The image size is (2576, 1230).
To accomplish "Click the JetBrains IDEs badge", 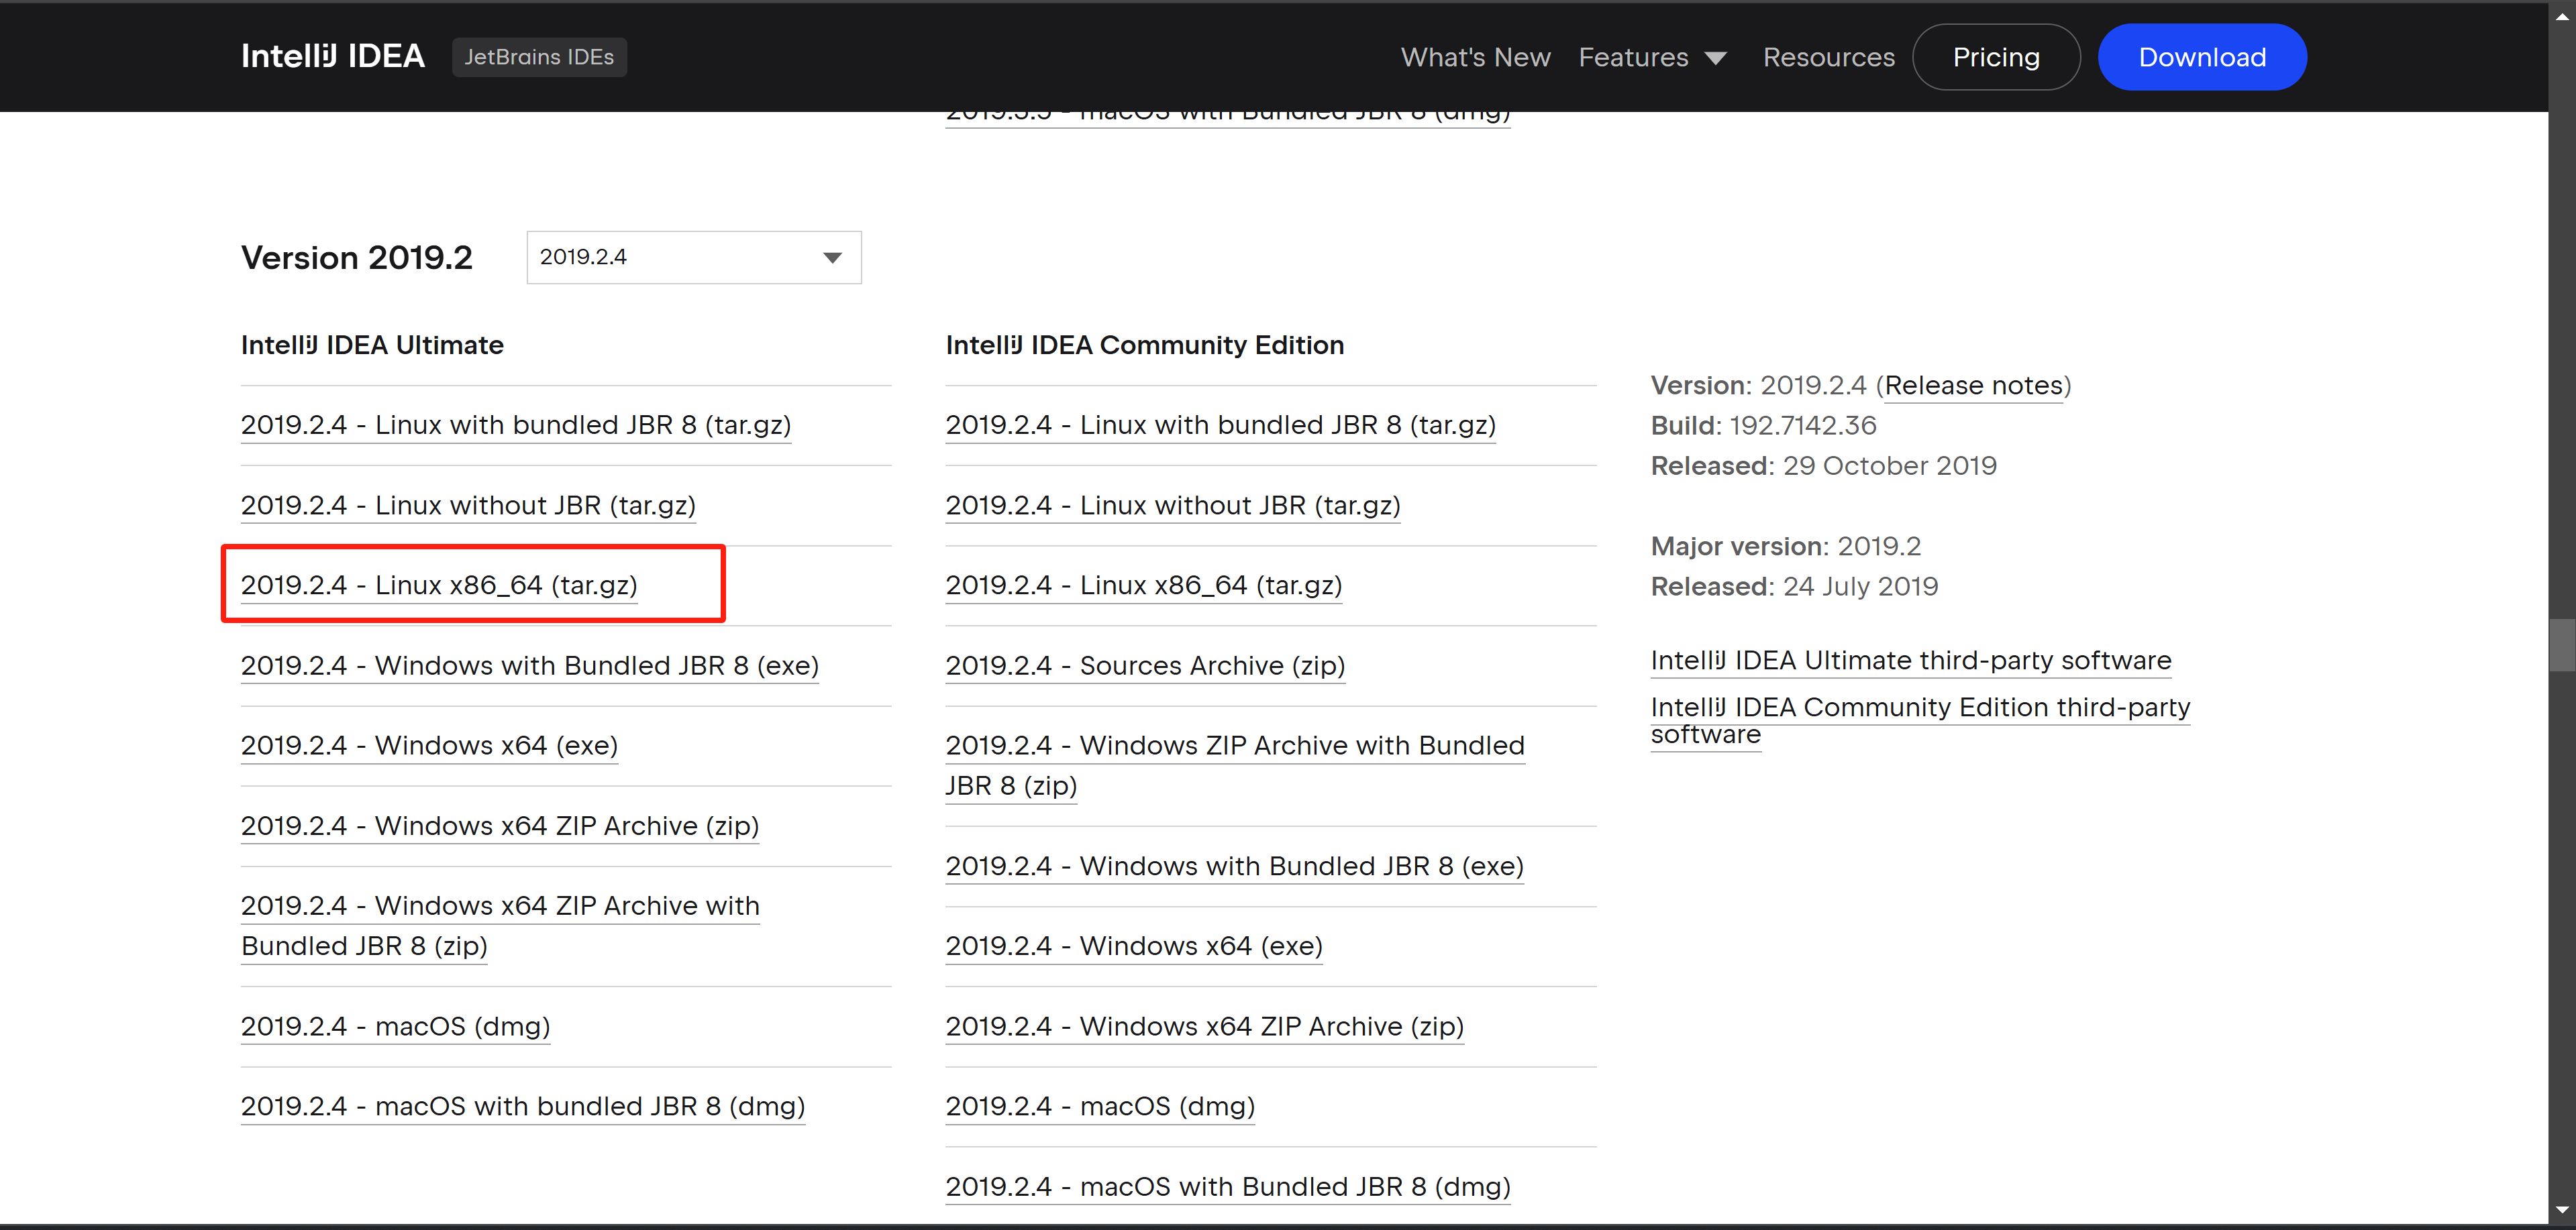I will (539, 57).
